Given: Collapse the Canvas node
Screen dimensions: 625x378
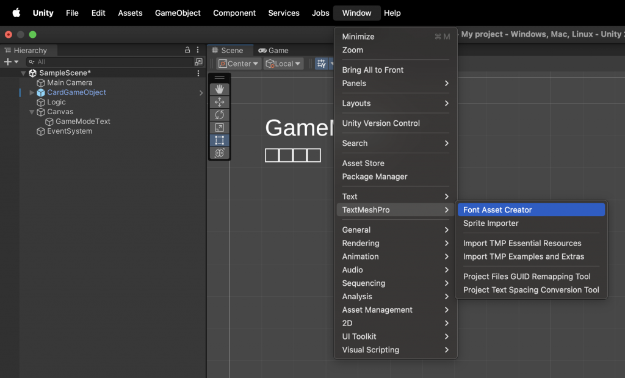Looking at the screenshot, I should point(32,112).
